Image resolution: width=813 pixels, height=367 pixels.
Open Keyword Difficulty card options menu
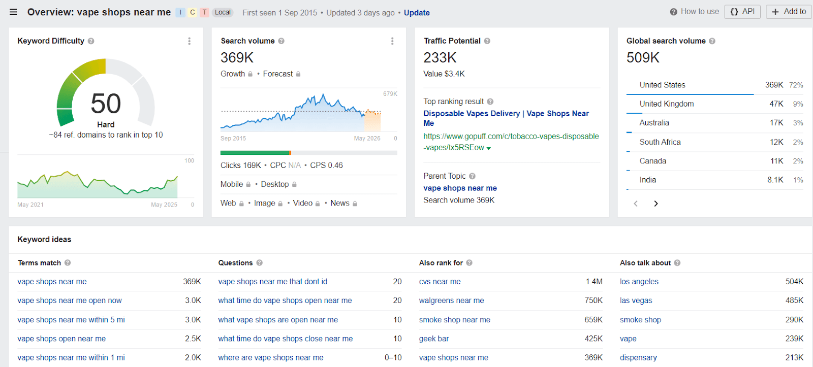[x=190, y=41]
